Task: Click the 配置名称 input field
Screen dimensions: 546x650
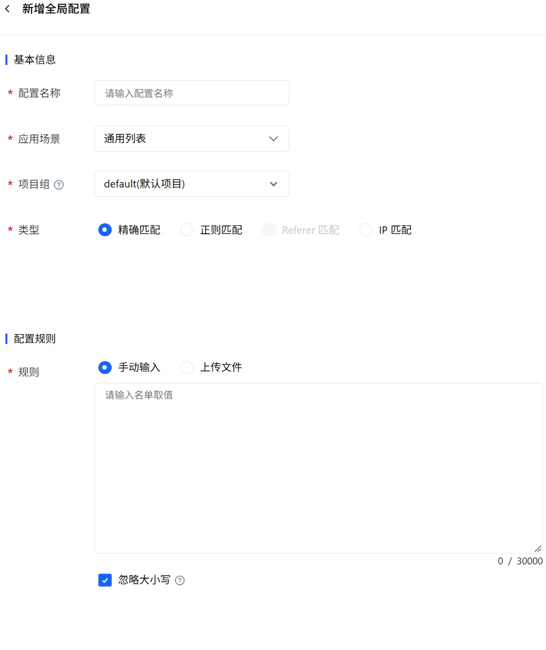Action: [192, 93]
